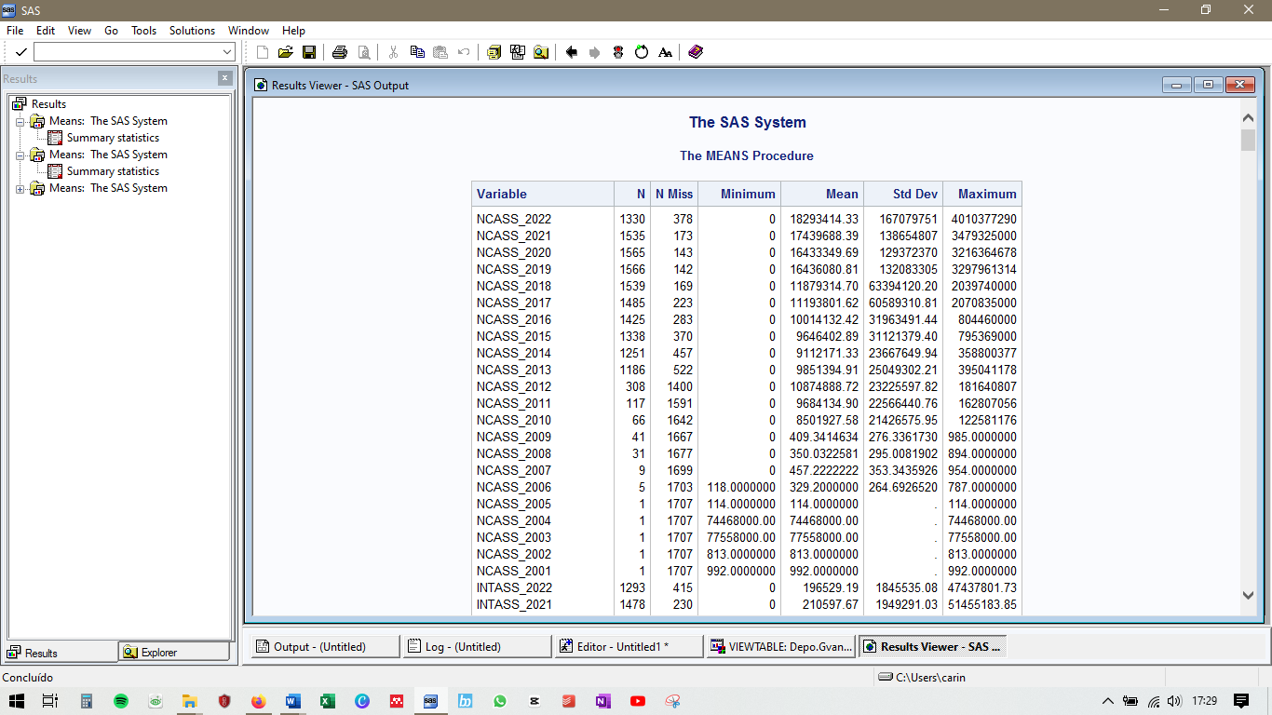Open the Fonts dialog with the Aa icon
Viewport: 1272px width, 715px height.
point(665,52)
